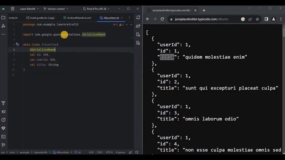The height and width of the screenshot is (160, 285).
Task: Click 'learnretrofit' breadcrumb
Action: point(41,152)
